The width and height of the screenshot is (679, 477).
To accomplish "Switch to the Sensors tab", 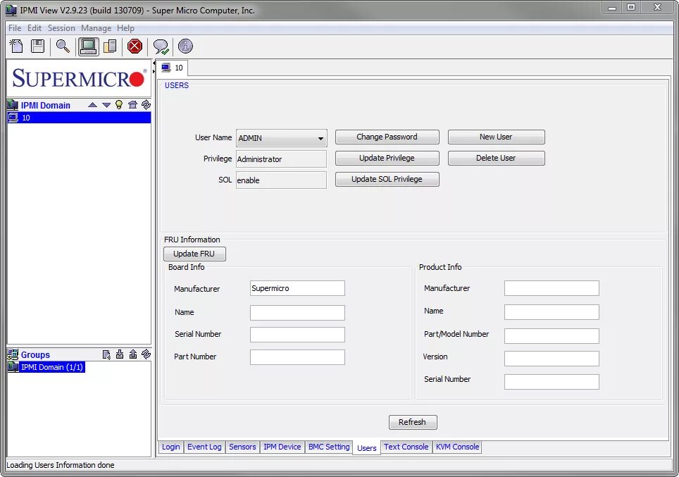I will pyautogui.click(x=242, y=447).
